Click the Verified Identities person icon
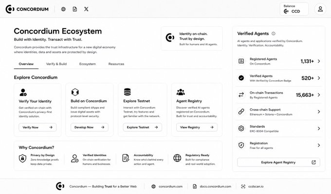This screenshot has height=194, width=331. point(74,159)
